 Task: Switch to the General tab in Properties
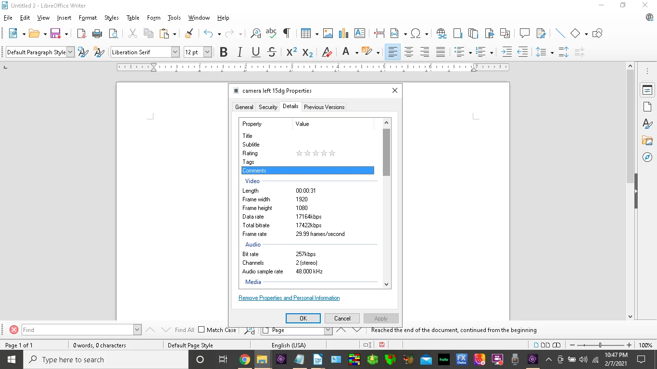coord(244,107)
